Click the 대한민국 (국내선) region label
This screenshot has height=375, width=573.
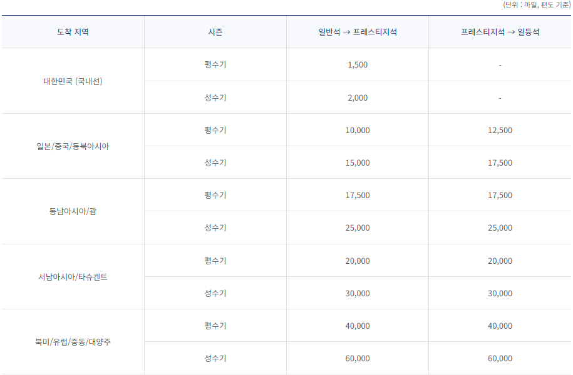click(x=73, y=81)
